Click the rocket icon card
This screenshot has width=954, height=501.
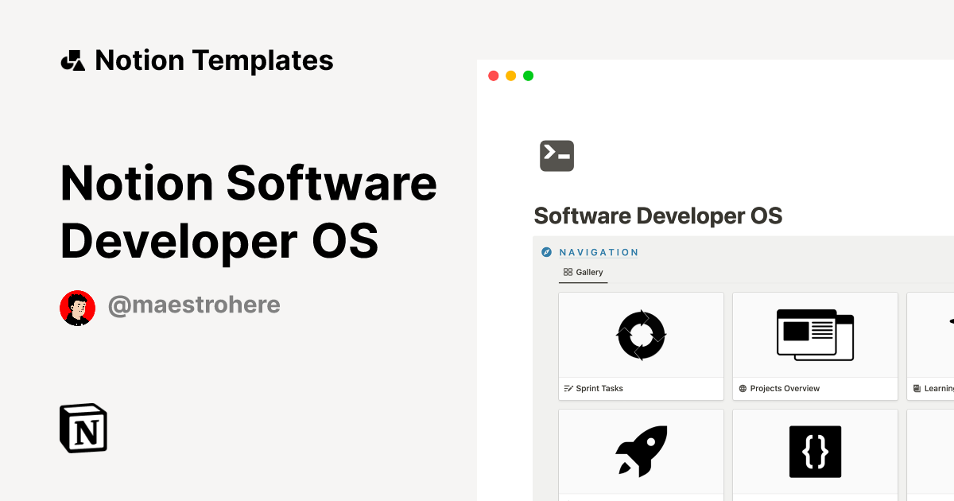(x=641, y=451)
